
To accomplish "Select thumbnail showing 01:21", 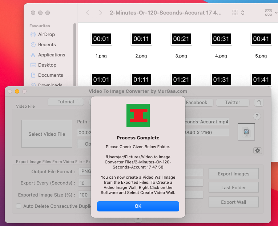I will click(181, 80).
